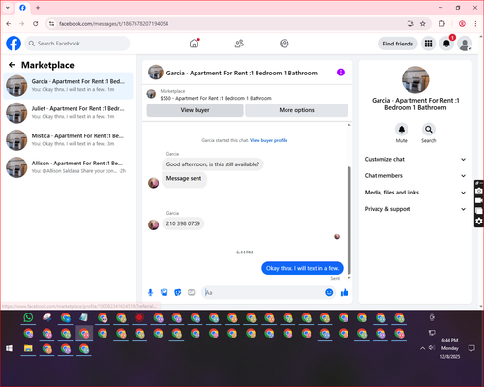This screenshot has height=387, width=484.
Task: Go to the Home feed icon
Action: (194, 44)
